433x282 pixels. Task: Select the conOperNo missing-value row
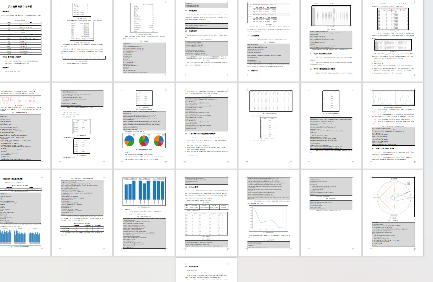tap(143, 28)
